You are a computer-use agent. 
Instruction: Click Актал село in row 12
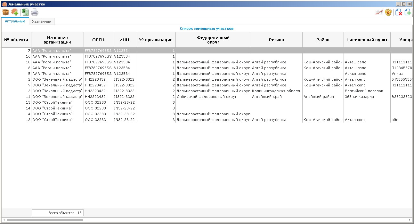click(367, 120)
